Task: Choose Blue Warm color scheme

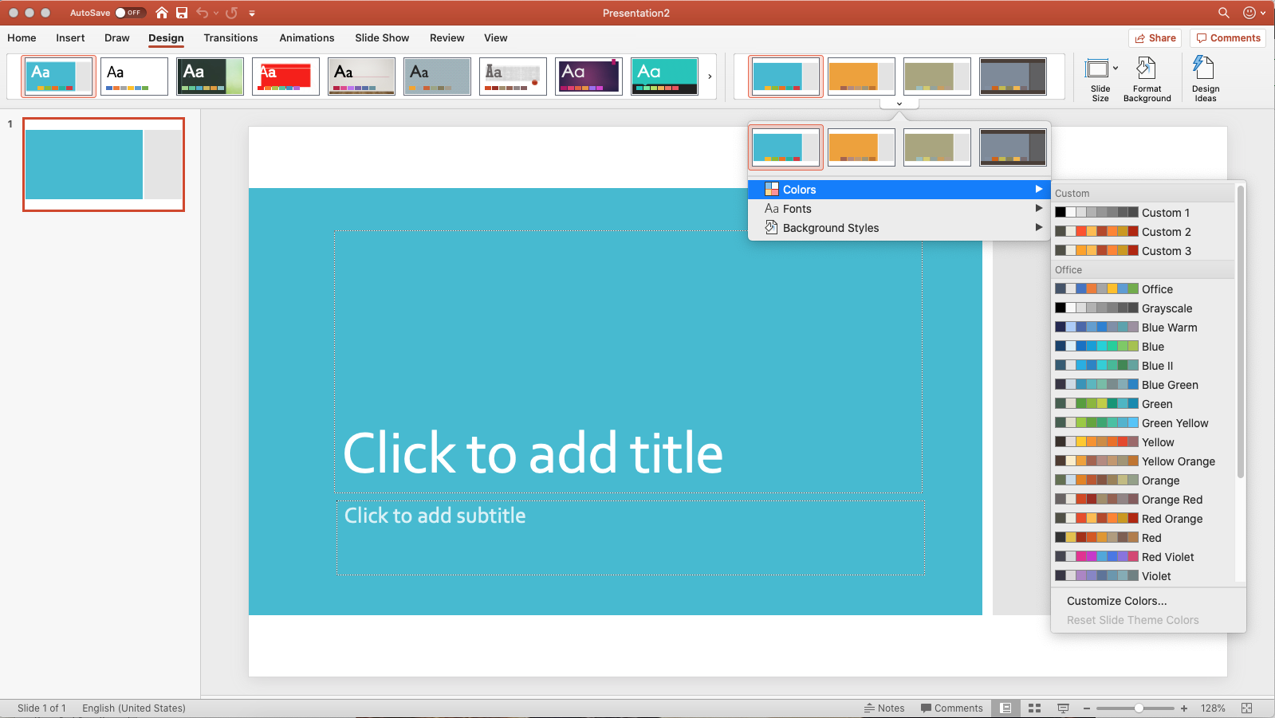Action: 1143,328
